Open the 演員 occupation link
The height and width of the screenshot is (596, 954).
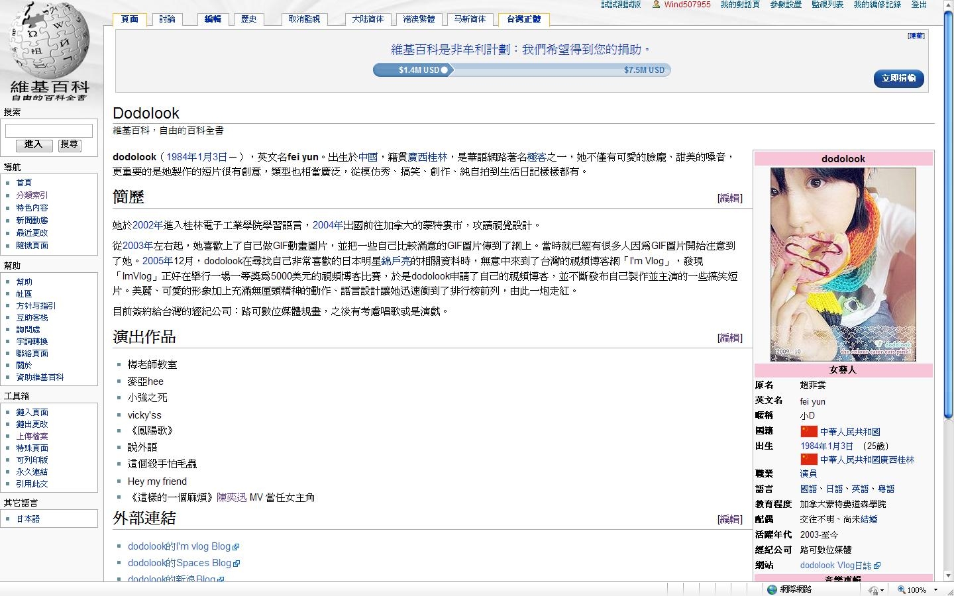pyautogui.click(x=808, y=474)
